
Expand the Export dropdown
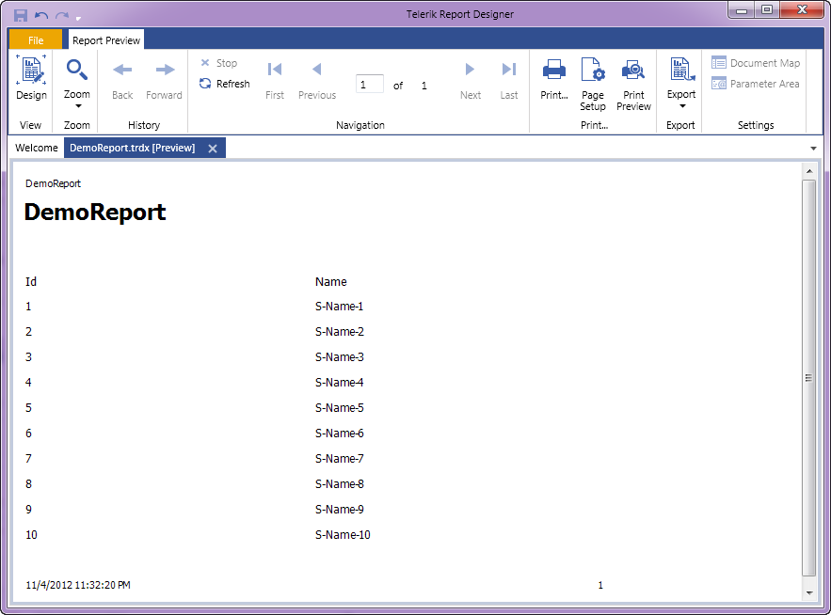[681, 82]
